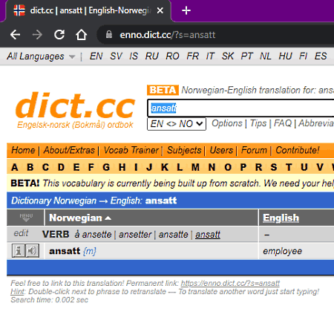Close the dict.cc browser tab
The width and height of the screenshot is (334, 323).
point(160,10)
